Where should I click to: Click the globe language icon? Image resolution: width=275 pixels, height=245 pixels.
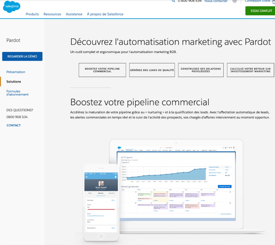click(x=235, y=1)
